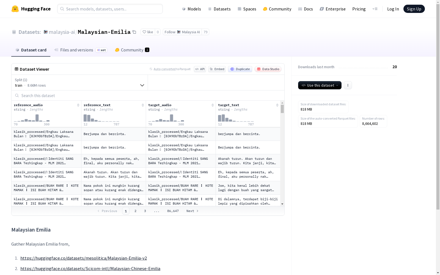Click the Log In link

click(393, 9)
